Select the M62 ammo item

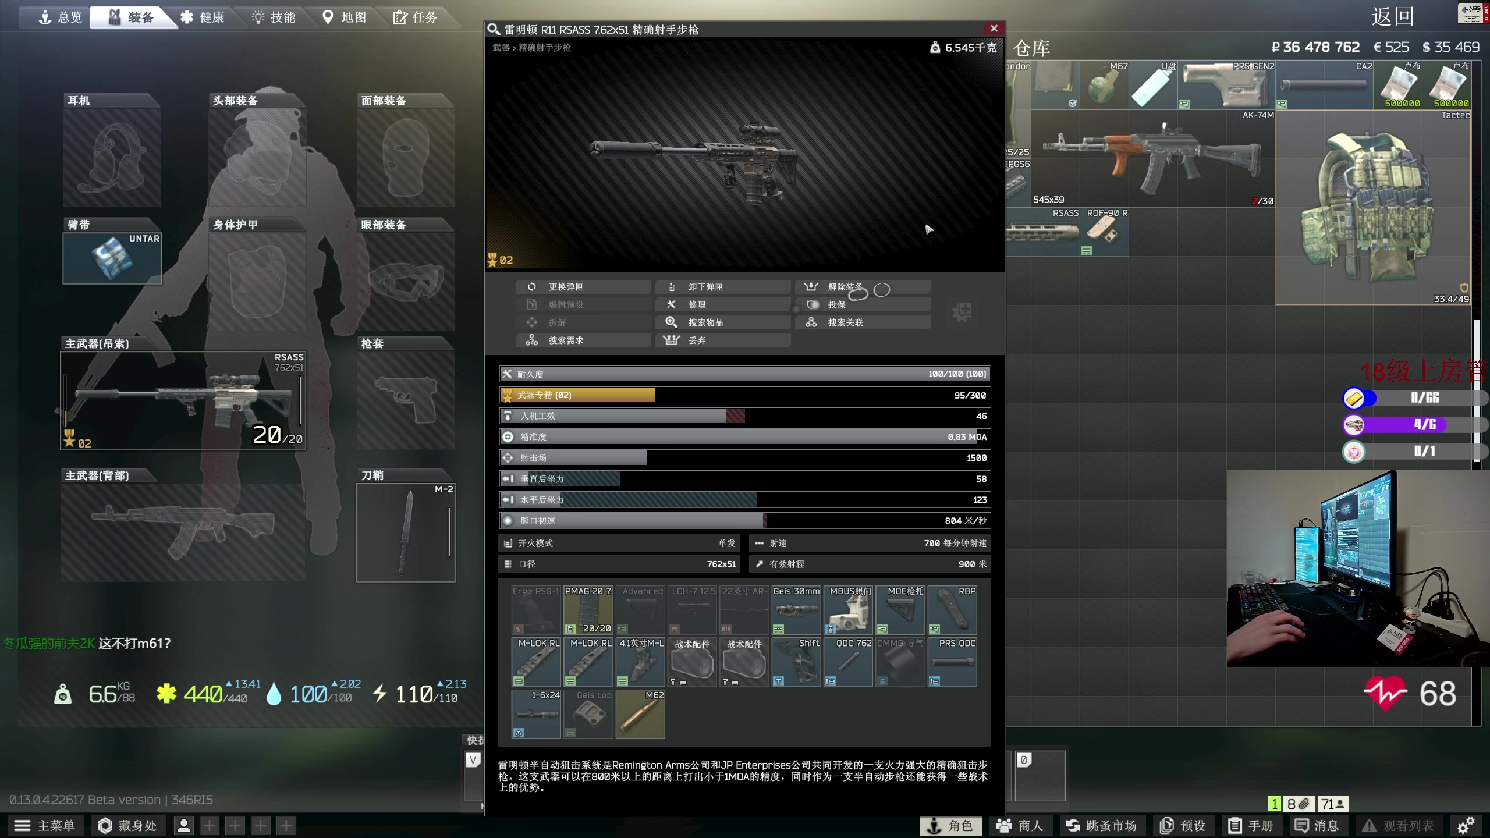click(x=640, y=714)
